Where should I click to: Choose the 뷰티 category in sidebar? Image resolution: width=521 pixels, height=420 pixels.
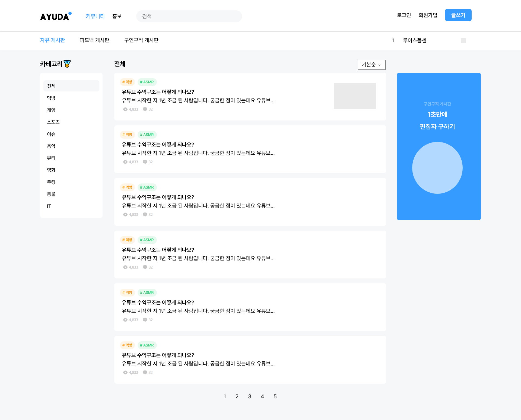51,158
